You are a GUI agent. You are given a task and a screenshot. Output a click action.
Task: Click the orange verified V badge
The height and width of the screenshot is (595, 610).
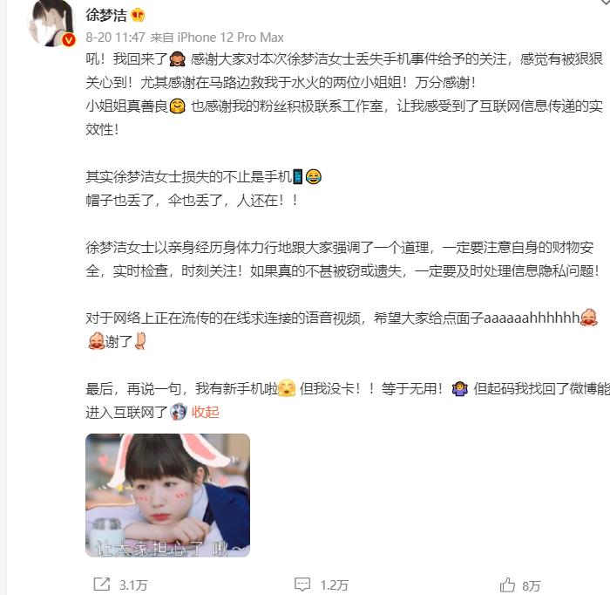click(x=69, y=40)
